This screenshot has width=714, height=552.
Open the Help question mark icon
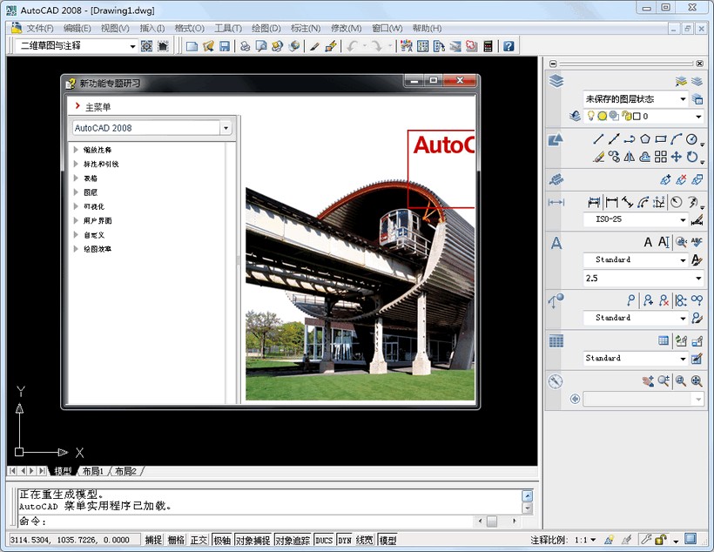coord(509,46)
